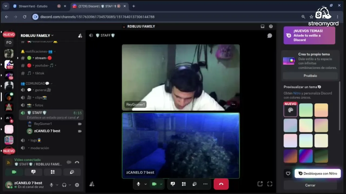Viewport: 346px width, 194px height.
Task: Click the themes panel scrollbar
Action: pyautogui.click(x=340, y=106)
